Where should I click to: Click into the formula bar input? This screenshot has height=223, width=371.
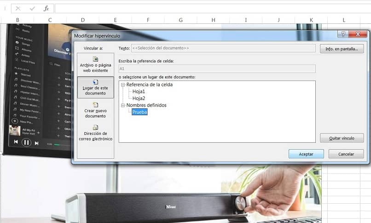(213, 9)
